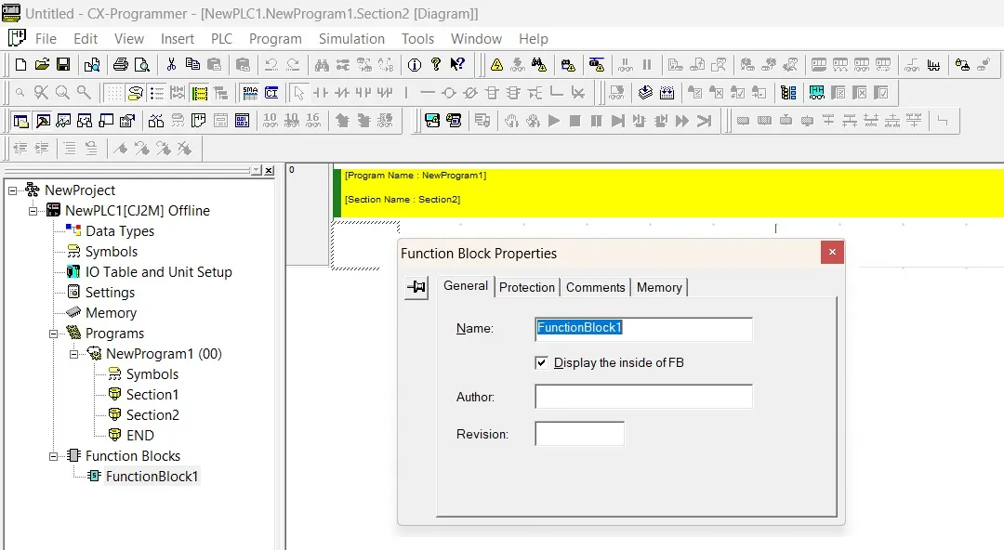Image resolution: width=1004 pixels, height=550 pixels.
Task: Close the project workspace pane
Action: (x=270, y=170)
